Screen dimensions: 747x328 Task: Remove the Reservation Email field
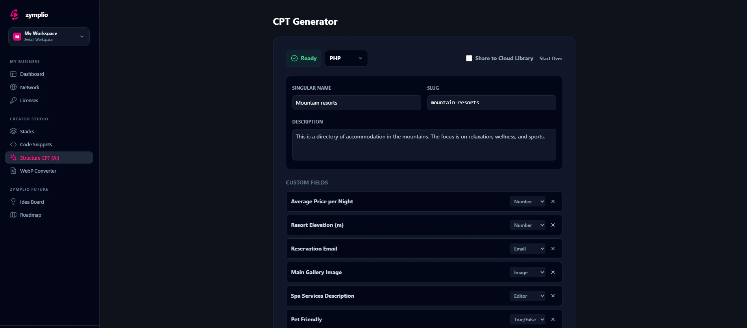tap(553, 249)
